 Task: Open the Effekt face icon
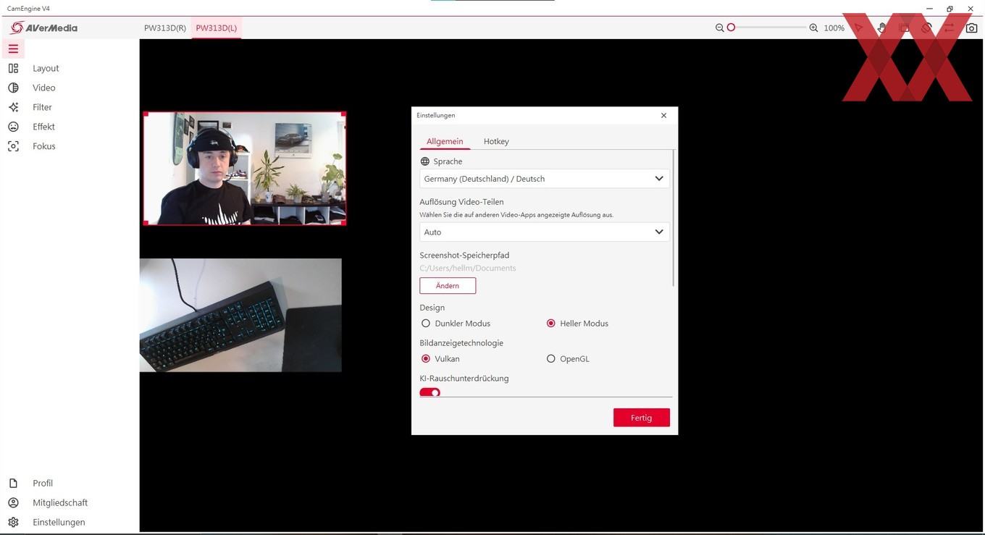click(13, 127)
